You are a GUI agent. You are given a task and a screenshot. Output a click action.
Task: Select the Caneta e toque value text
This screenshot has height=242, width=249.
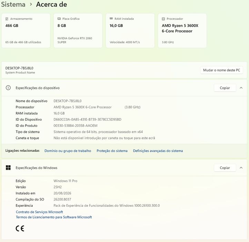[104, 138]
